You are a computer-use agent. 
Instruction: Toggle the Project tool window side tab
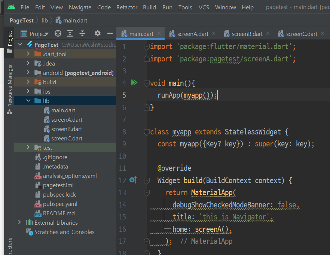10,39
